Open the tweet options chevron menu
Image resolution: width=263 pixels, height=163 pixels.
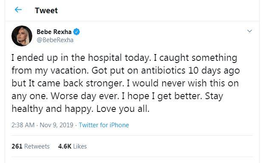click(249, 31)
